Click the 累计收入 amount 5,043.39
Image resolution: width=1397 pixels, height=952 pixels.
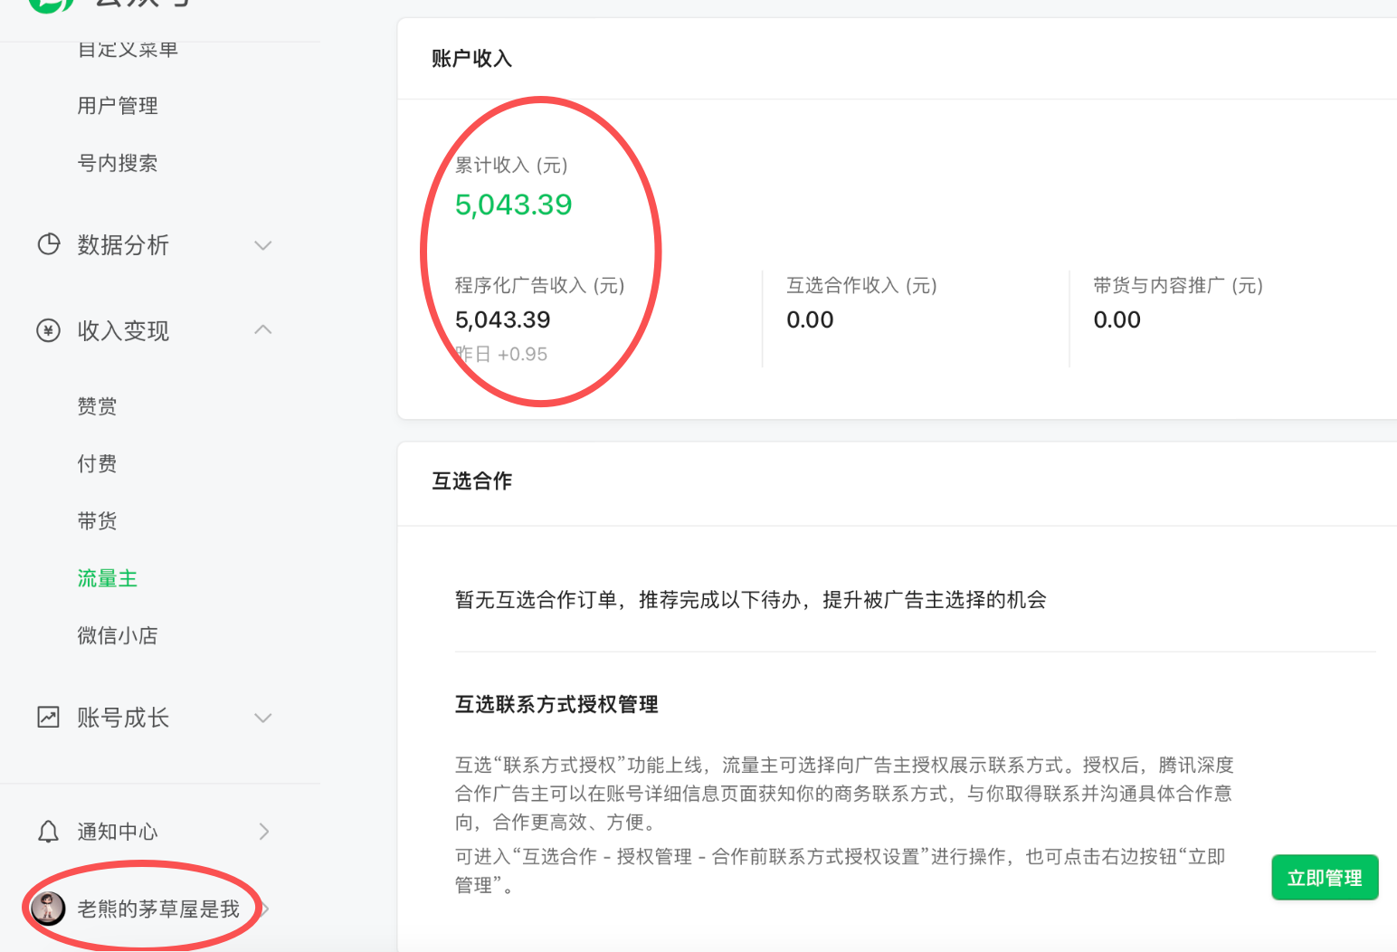(x=513, y=205)
